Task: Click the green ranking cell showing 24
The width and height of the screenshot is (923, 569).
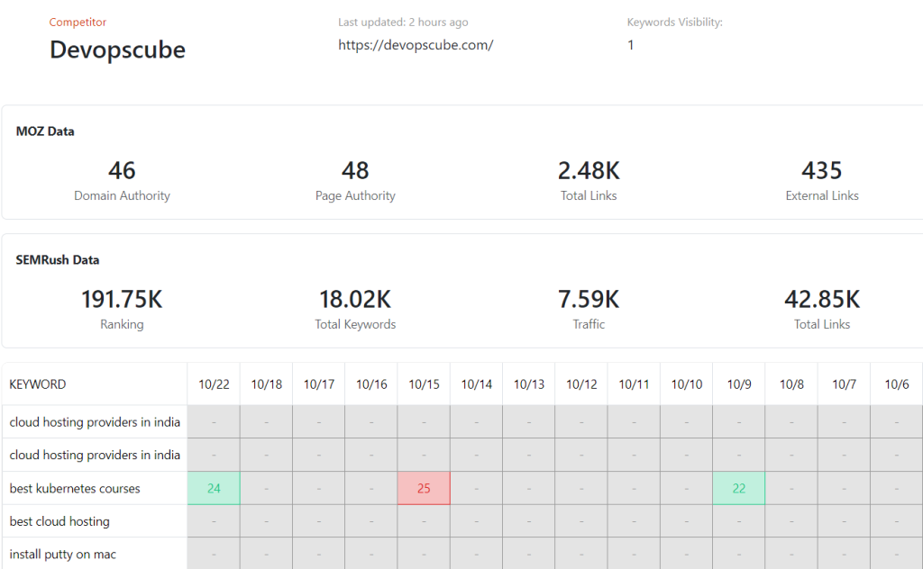Action: [x=214, y=488]
